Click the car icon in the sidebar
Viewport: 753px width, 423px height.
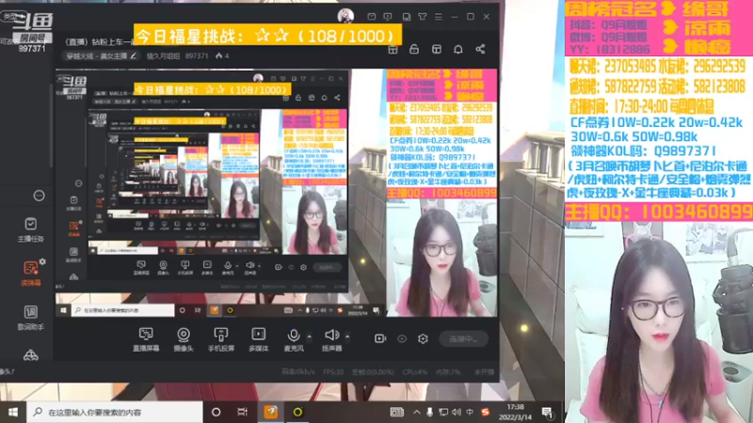point(31,355)
